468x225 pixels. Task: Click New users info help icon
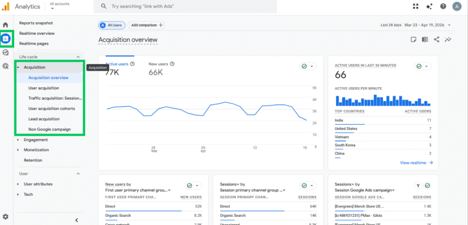[x=172, y=64]
